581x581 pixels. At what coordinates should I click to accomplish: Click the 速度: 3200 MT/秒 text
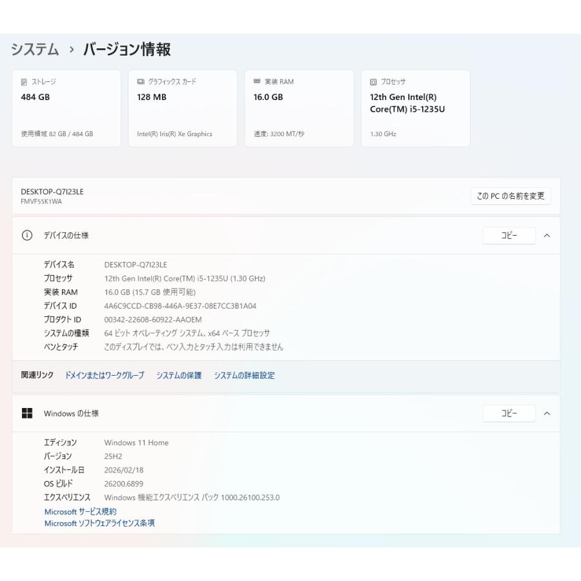pyautogui.click(x=279, y=134)
